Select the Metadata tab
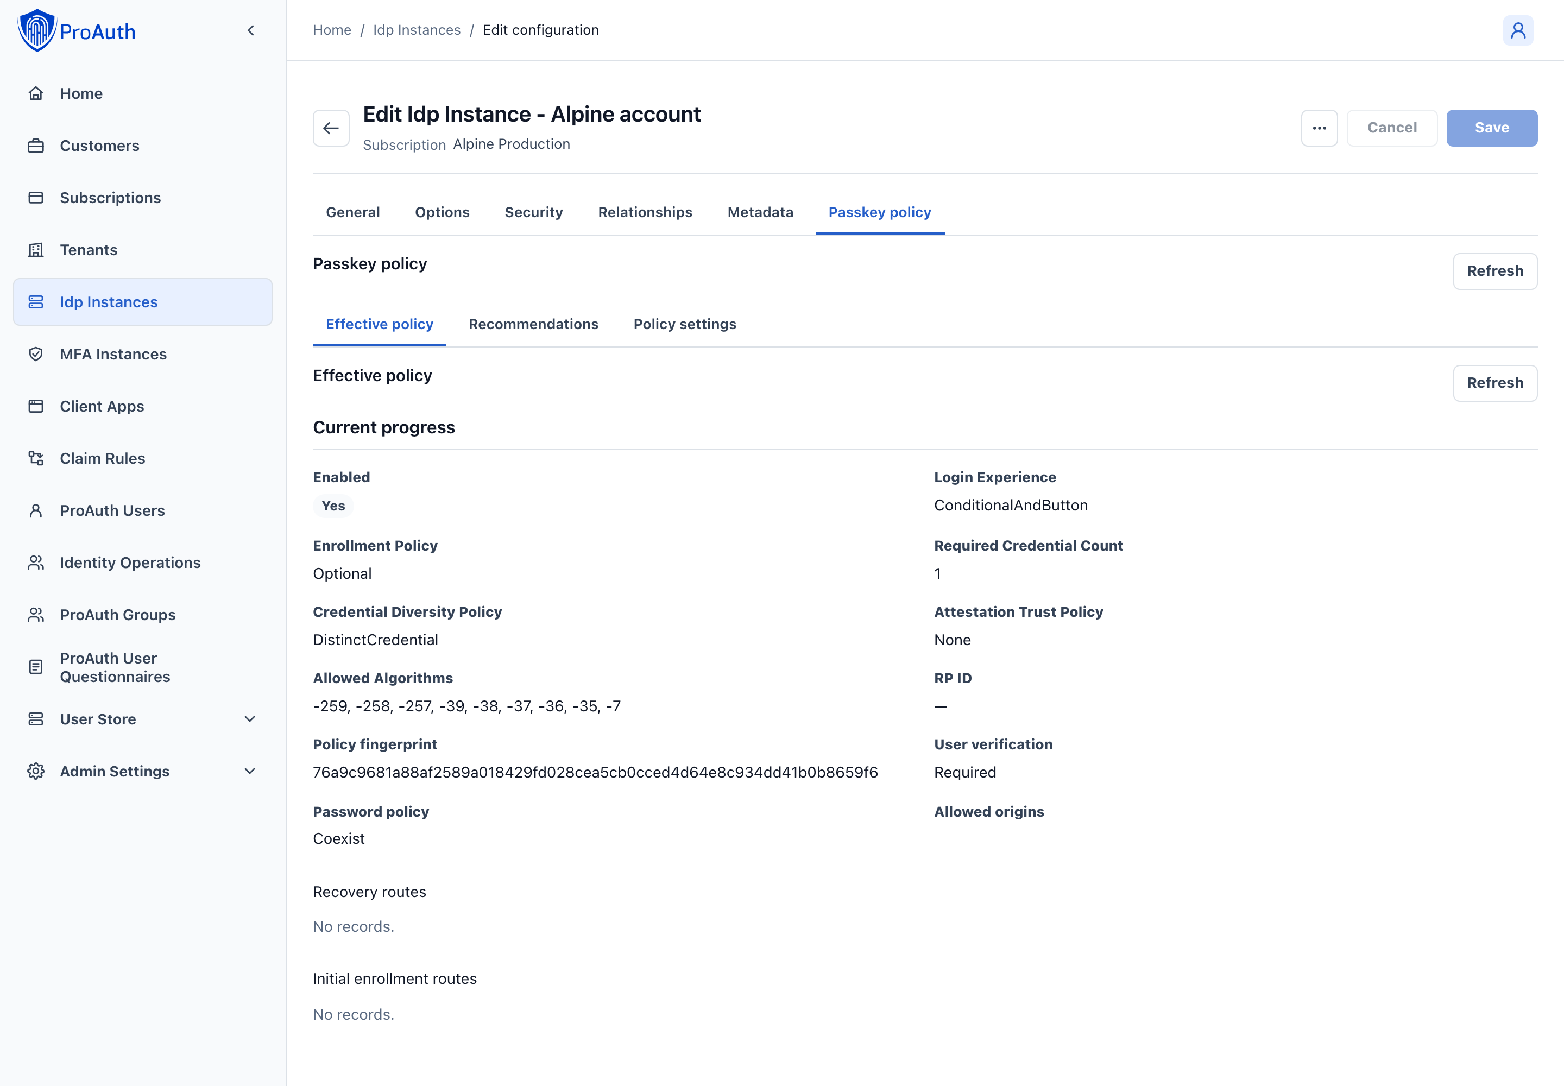This screenshot has height=1086, width=1564. (760, 212)
